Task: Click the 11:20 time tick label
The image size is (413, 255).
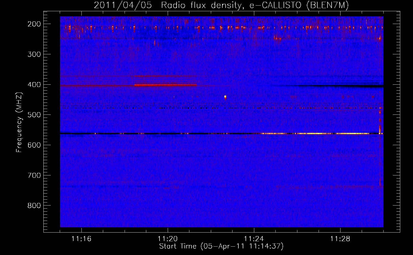Action: 168,239
